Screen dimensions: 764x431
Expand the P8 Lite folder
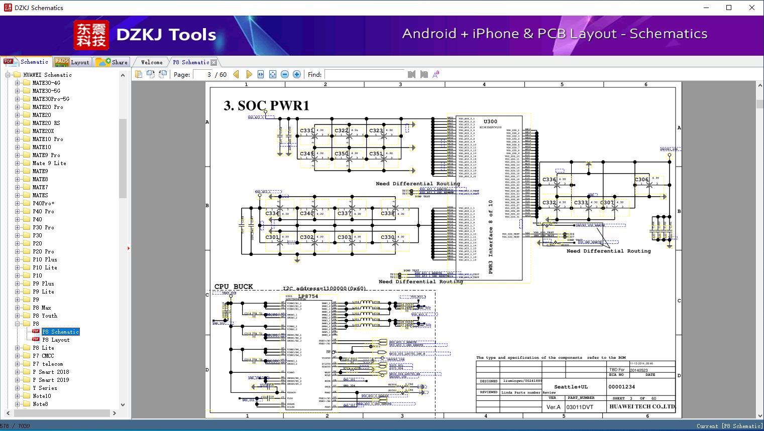(18, 348)
